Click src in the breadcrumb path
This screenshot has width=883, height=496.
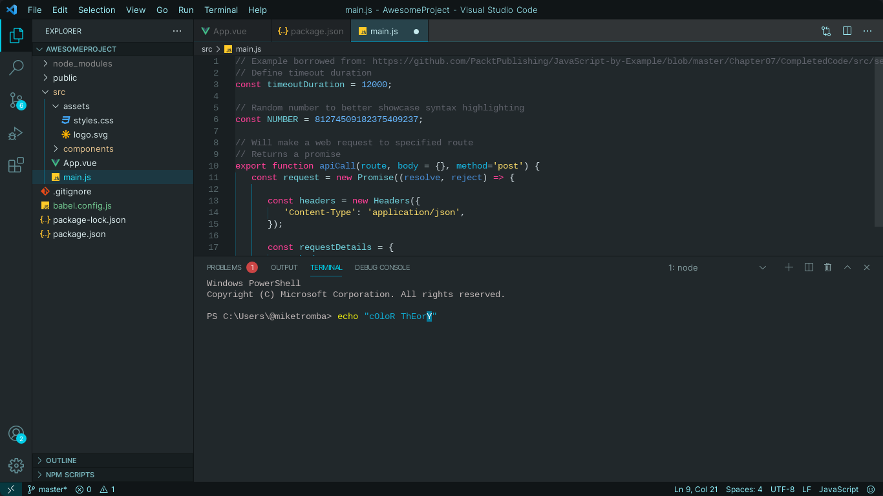[x=207, y=49]
